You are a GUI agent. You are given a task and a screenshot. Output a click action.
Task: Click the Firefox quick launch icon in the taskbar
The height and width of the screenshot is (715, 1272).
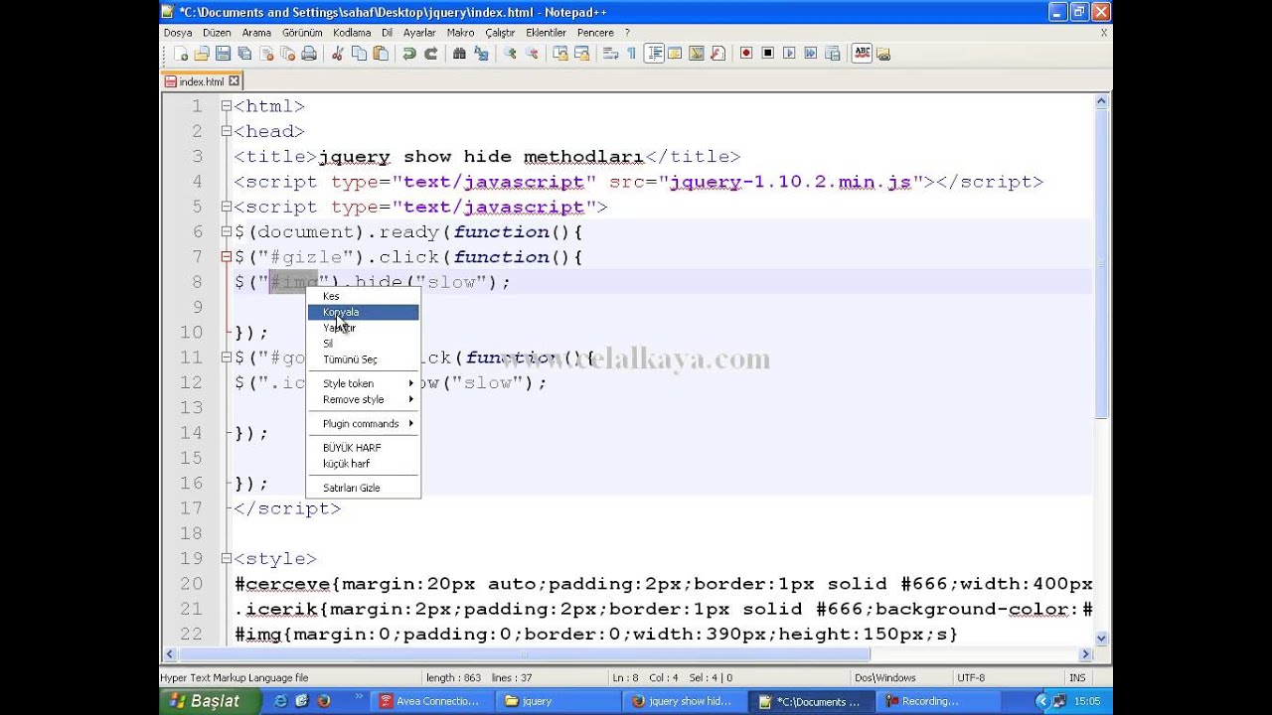click(324, 700)
